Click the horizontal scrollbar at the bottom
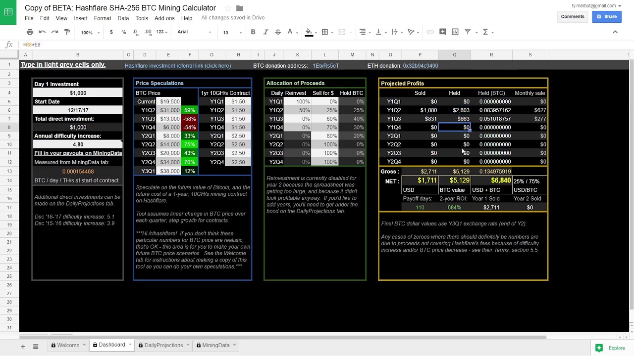This screenshot has width=634, height=356. tap(282, 338)
